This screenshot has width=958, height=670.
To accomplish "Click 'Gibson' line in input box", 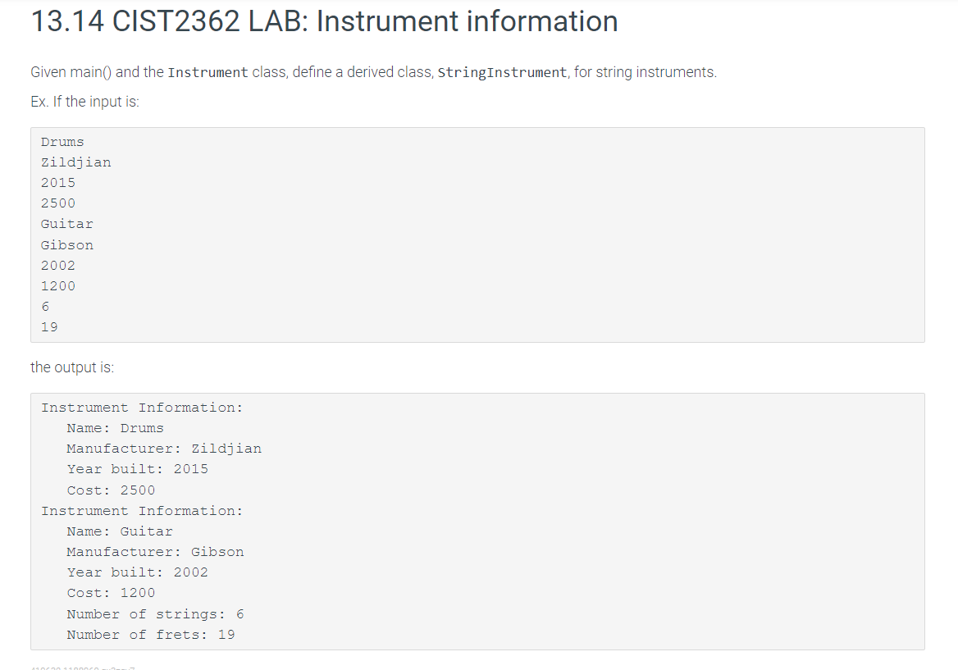I will 67,245.
